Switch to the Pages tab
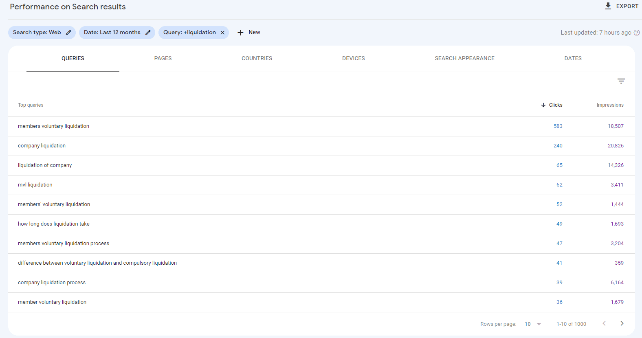Viewport: 642px width, 338px height. 163,59
